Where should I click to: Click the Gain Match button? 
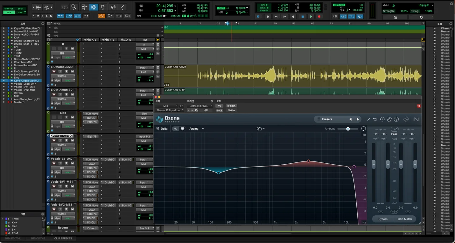coord(405,219)
